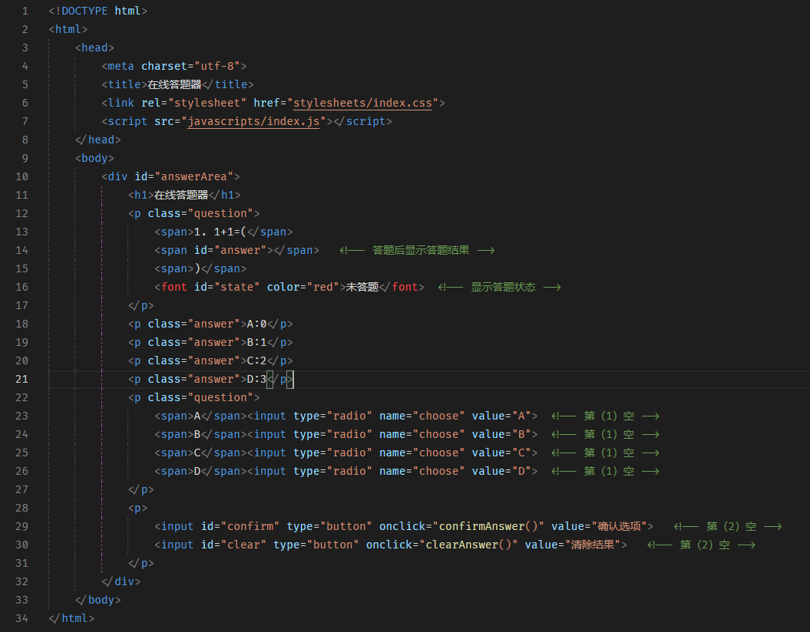Click the id "answer" value on line 14
The height and width of the screenshot is (632, 810).
(240, 250)
